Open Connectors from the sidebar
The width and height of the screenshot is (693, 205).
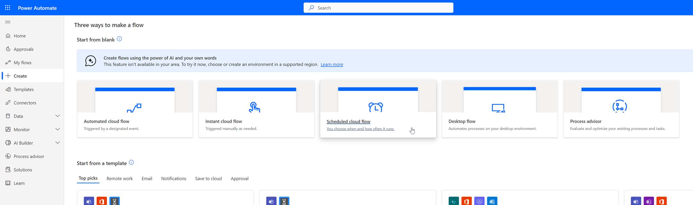point(25,103)
